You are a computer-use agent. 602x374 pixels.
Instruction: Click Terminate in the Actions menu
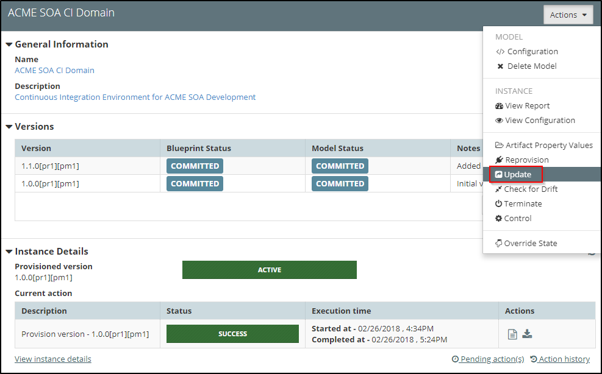click(x=522, y=203)
